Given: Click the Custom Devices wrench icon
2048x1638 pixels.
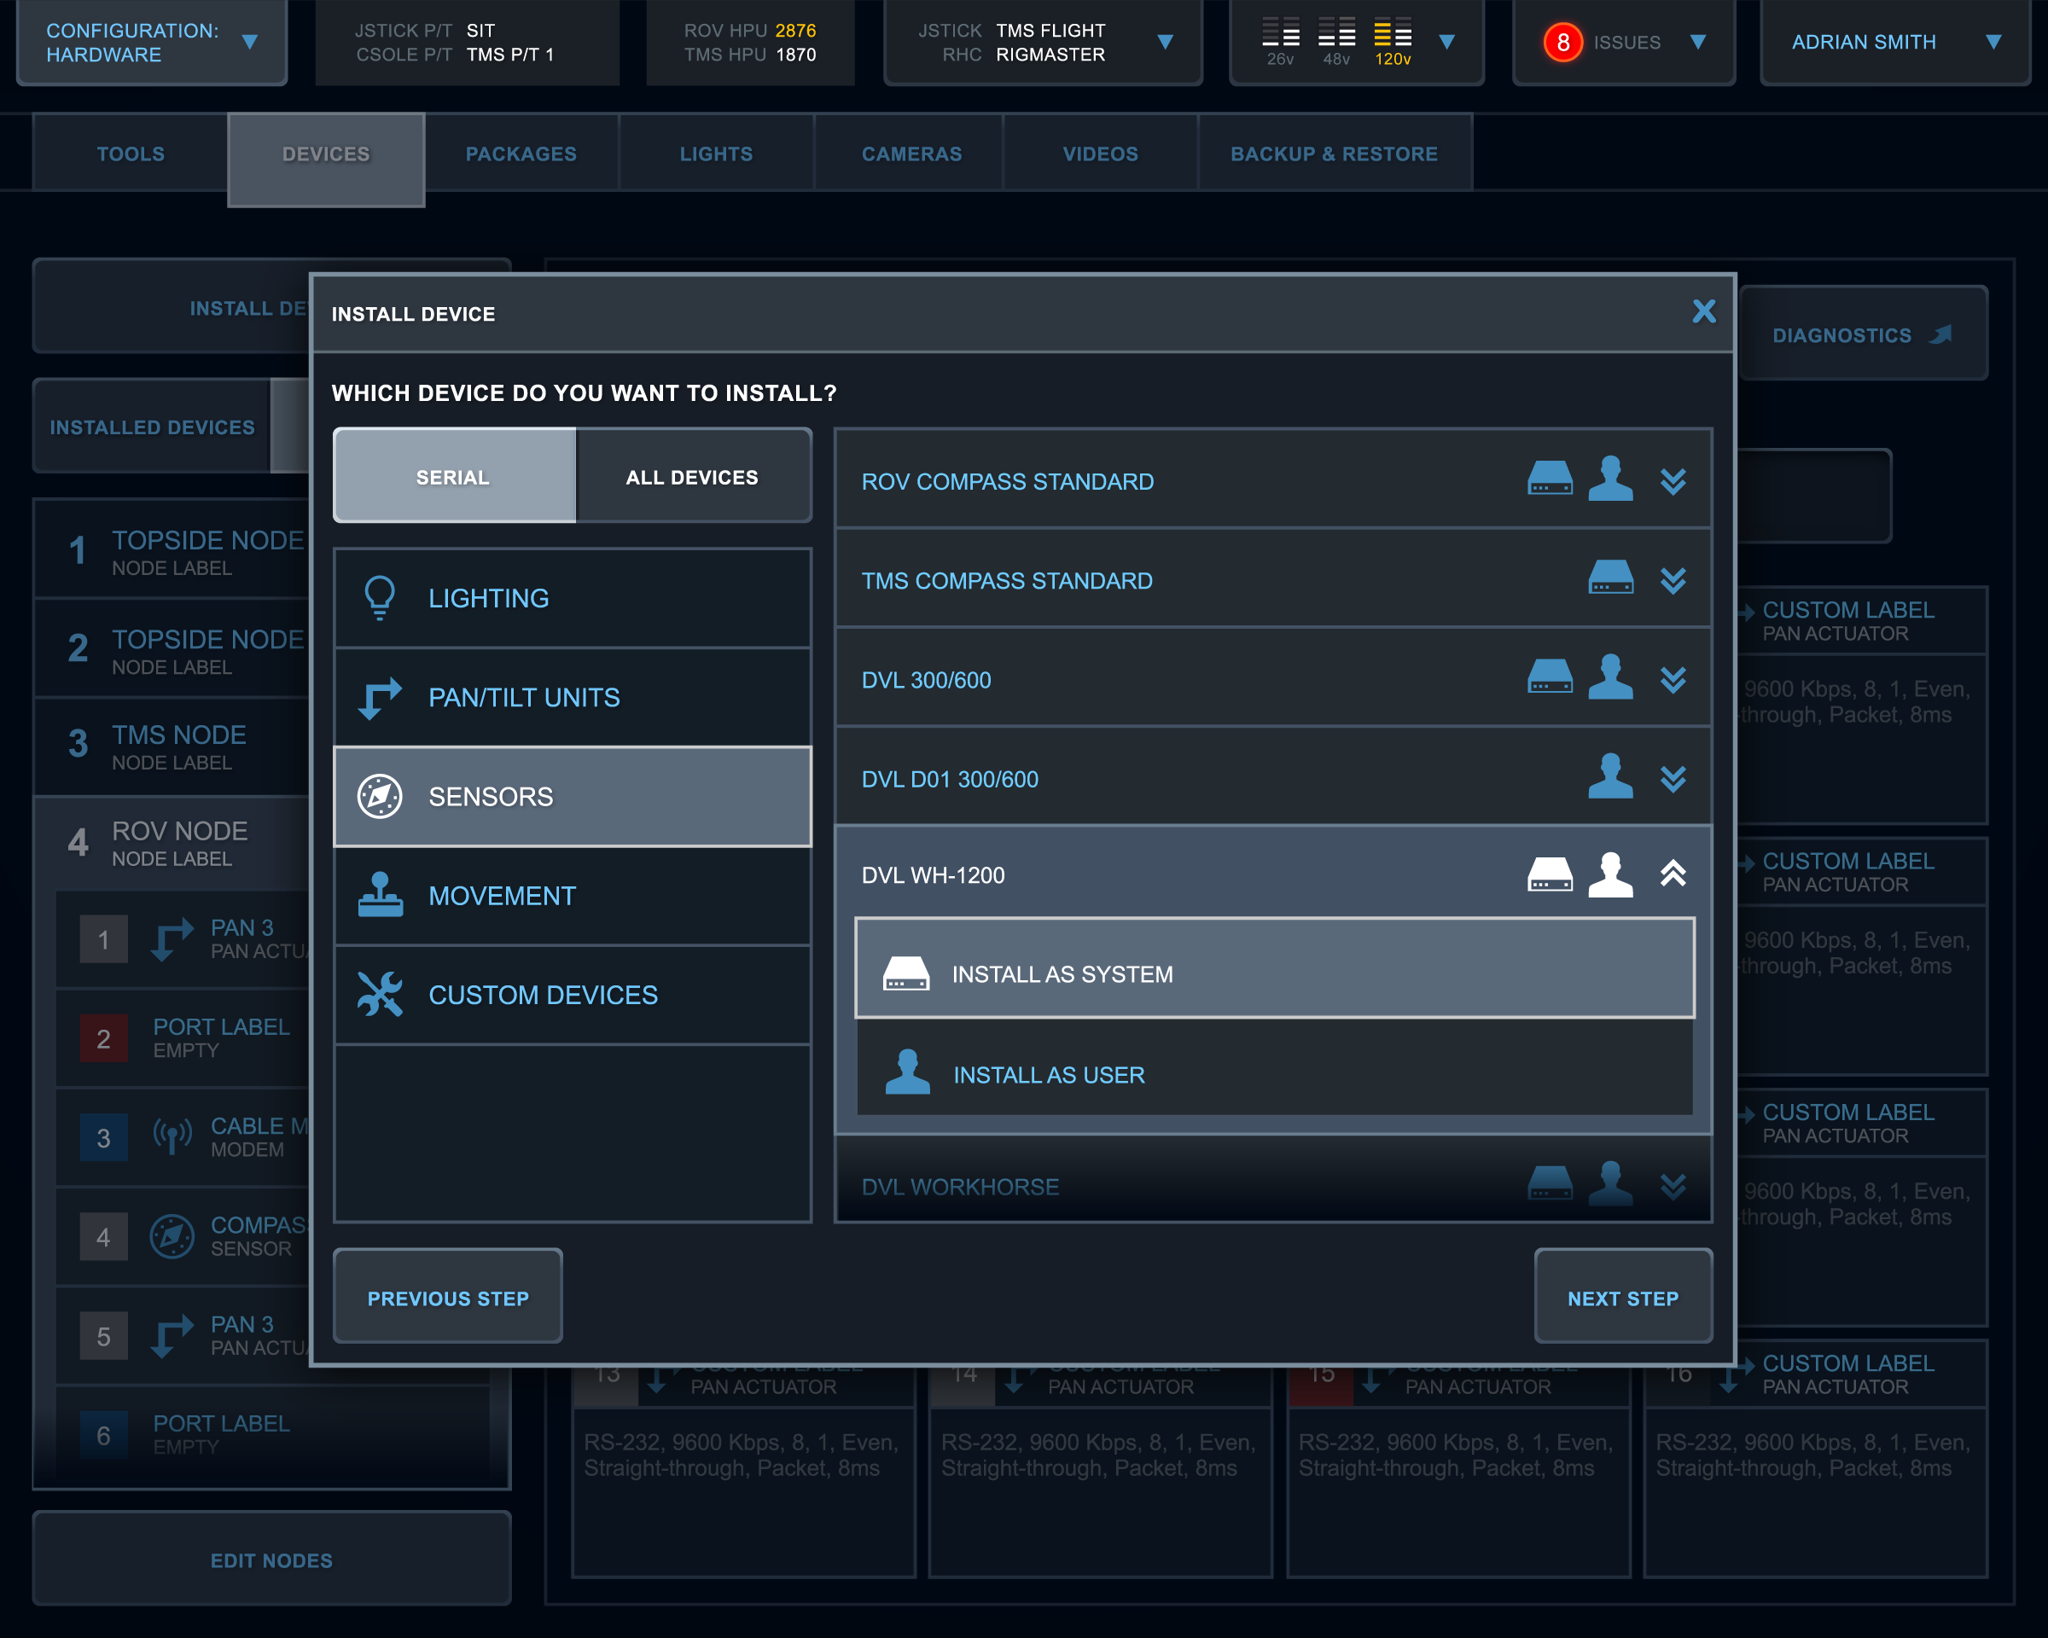Looking at the screenshot, I should point(379,994).
